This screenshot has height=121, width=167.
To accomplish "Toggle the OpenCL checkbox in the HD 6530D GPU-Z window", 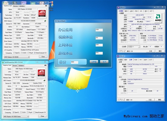I will (14, 53).
